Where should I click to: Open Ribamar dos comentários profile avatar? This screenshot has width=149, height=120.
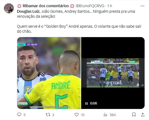[x=9, y=8]
